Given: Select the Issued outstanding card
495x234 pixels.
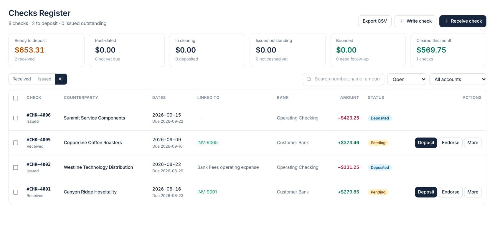Looking at the screenshot, I should [288, 50].
